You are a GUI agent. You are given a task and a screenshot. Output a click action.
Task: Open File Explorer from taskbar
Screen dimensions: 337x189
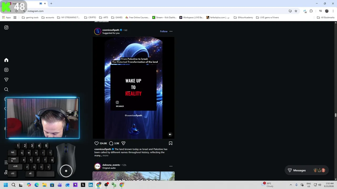pos(44,185)
